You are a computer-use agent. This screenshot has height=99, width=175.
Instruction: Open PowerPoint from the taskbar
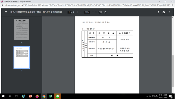pos(30,96)
